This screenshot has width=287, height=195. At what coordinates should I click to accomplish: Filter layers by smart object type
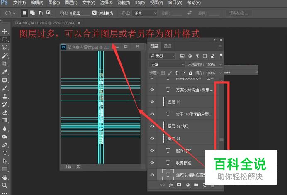(213, 56)
